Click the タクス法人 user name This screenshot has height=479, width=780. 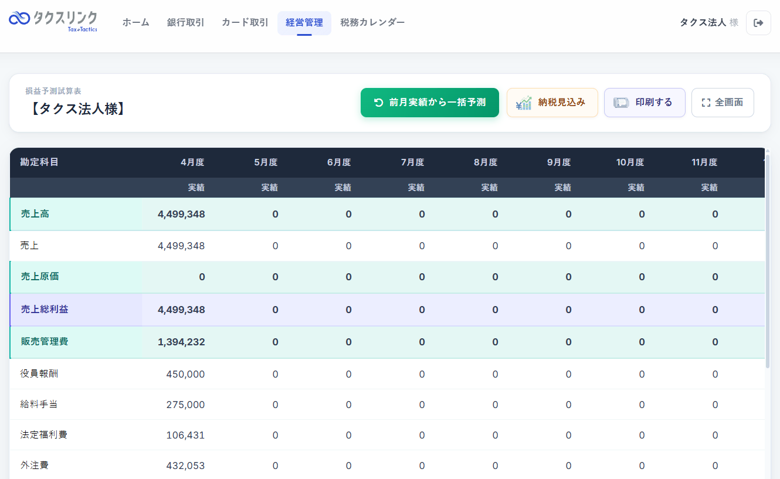(703, 23)
